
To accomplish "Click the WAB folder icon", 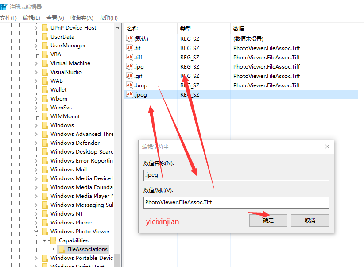I will tap(45, 81).
